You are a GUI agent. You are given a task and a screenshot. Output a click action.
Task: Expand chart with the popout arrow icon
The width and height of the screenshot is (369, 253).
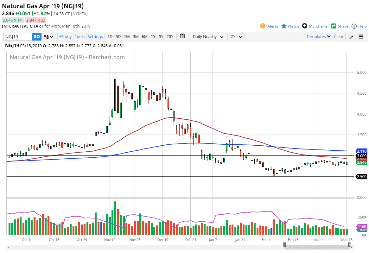coord(351,37)
